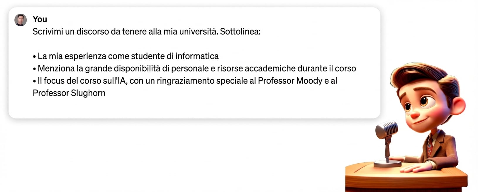Viewport: 478px width, 192px height.
Task: Click the "You" sender name
Action: (40, 19)
